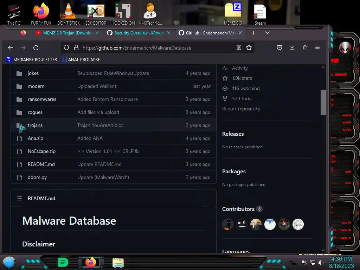Launch FURRY FUX Firefox desktop shortcut
Screen dimensions: 360x270
coord(41,14)
